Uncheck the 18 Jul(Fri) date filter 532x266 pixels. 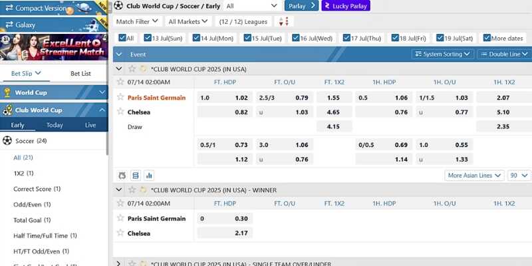395,38
